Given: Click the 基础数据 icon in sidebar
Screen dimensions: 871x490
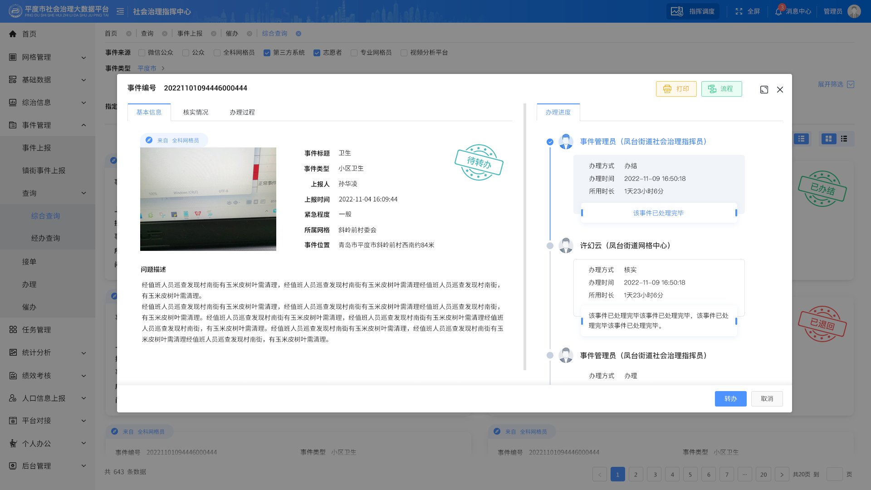Looking at the screenshot, I should coord(13,80).
